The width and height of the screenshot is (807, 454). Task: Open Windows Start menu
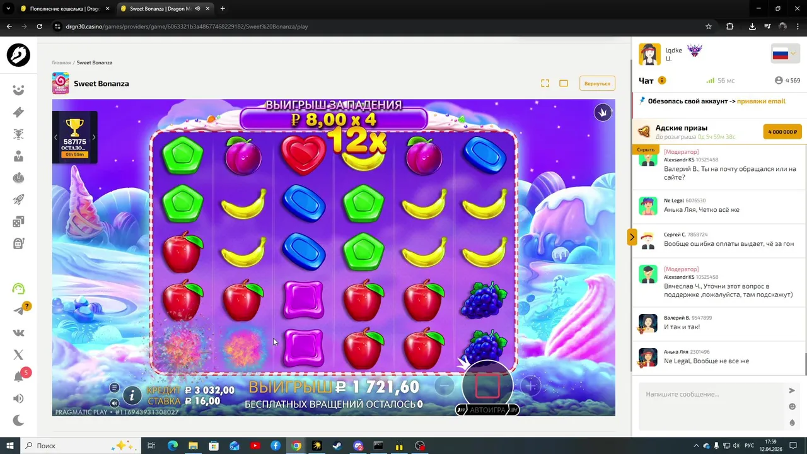pyautogui.click(x=10, y=446)
